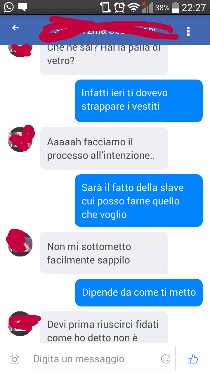Open the three-dot overflow menu

[x=188, y=31]
